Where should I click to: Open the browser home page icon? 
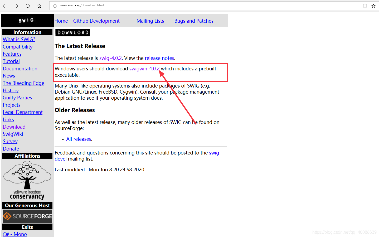tap(39, 6)
